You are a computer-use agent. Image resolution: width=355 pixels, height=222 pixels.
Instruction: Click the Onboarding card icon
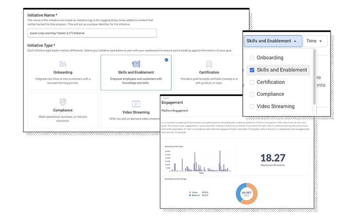pos(63,64)
